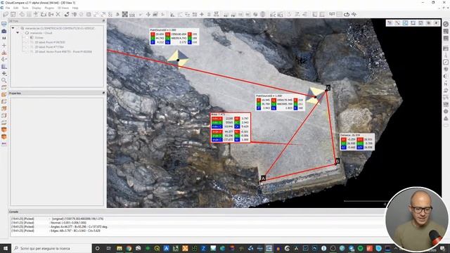Image resolution: width=450 pixels, height=253 pixels.
Task: Open Chrome from the taskbar
Action: tap(129, 248)
